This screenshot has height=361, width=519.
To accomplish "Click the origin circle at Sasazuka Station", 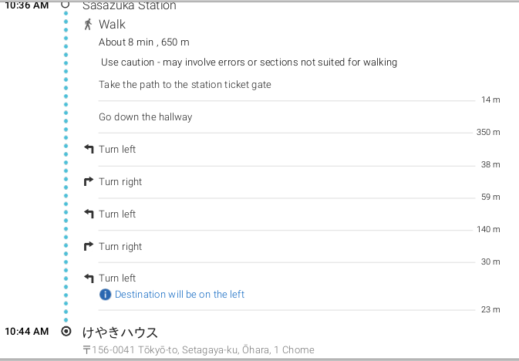I will click(66, 4).
